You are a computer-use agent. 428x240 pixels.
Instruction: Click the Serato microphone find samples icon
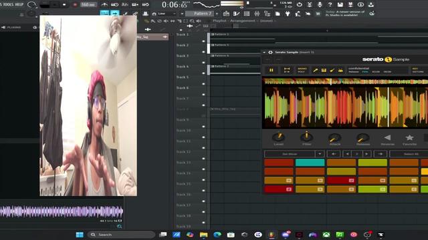pyautogui.click(x=315, y=70)
